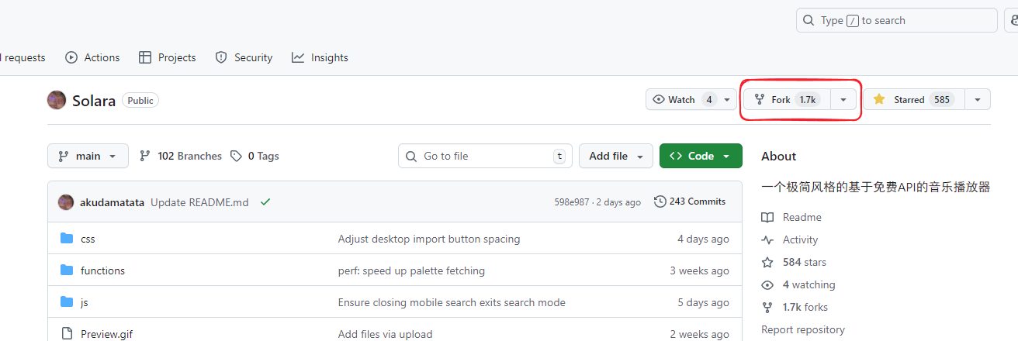1018x341 pixels.
Task: Open the css folder
Action: pos(88,239)
